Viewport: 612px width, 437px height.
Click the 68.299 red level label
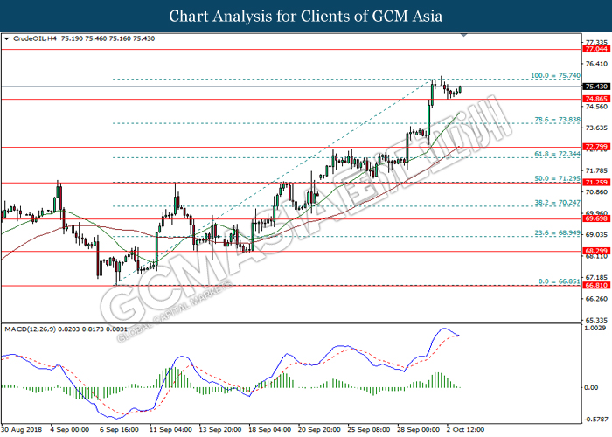point(596,252)
